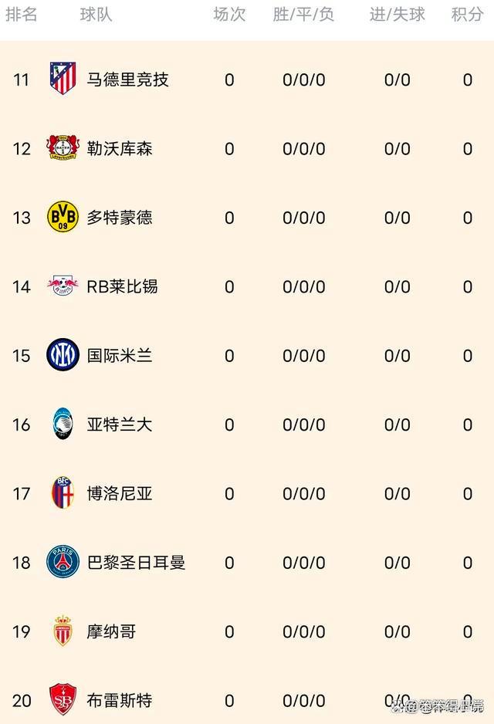Tap the Inter Milan circular crest

coord(63,355)
